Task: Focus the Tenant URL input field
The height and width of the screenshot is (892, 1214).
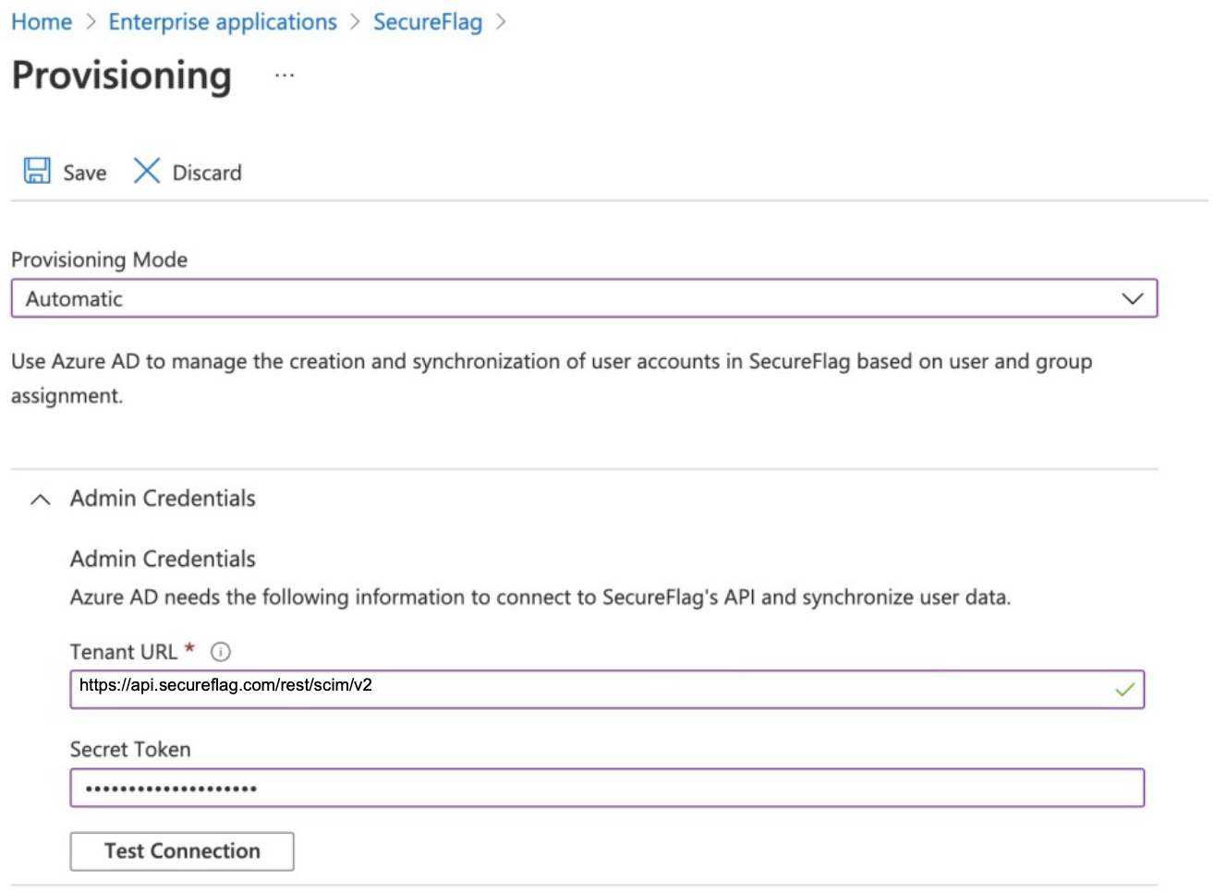Action: [607, 690]
